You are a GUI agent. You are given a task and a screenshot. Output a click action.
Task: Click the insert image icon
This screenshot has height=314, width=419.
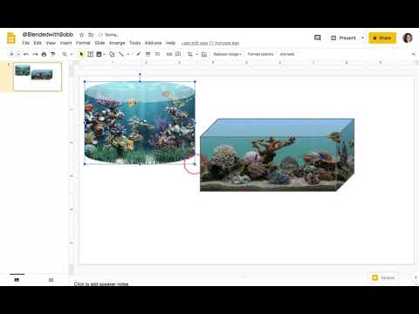[x=99, y=54]
